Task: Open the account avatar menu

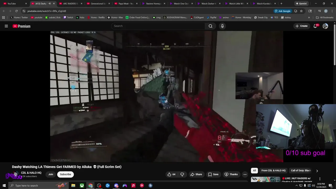Action: 325,26
